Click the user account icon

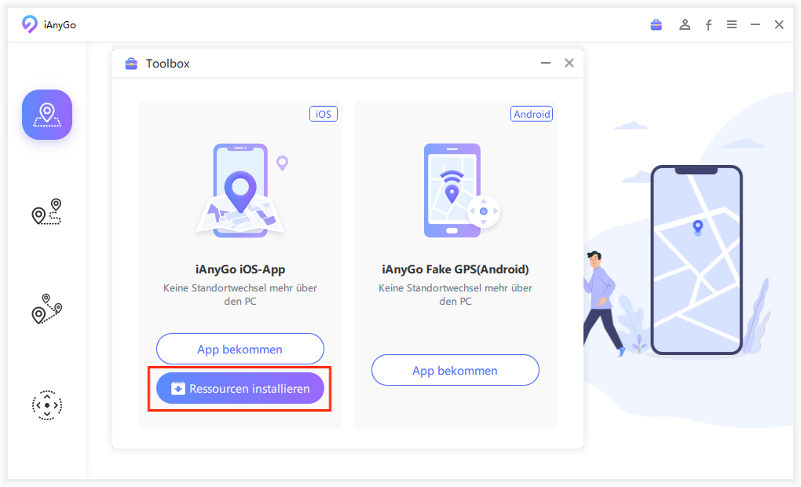(x=685, y=25)
